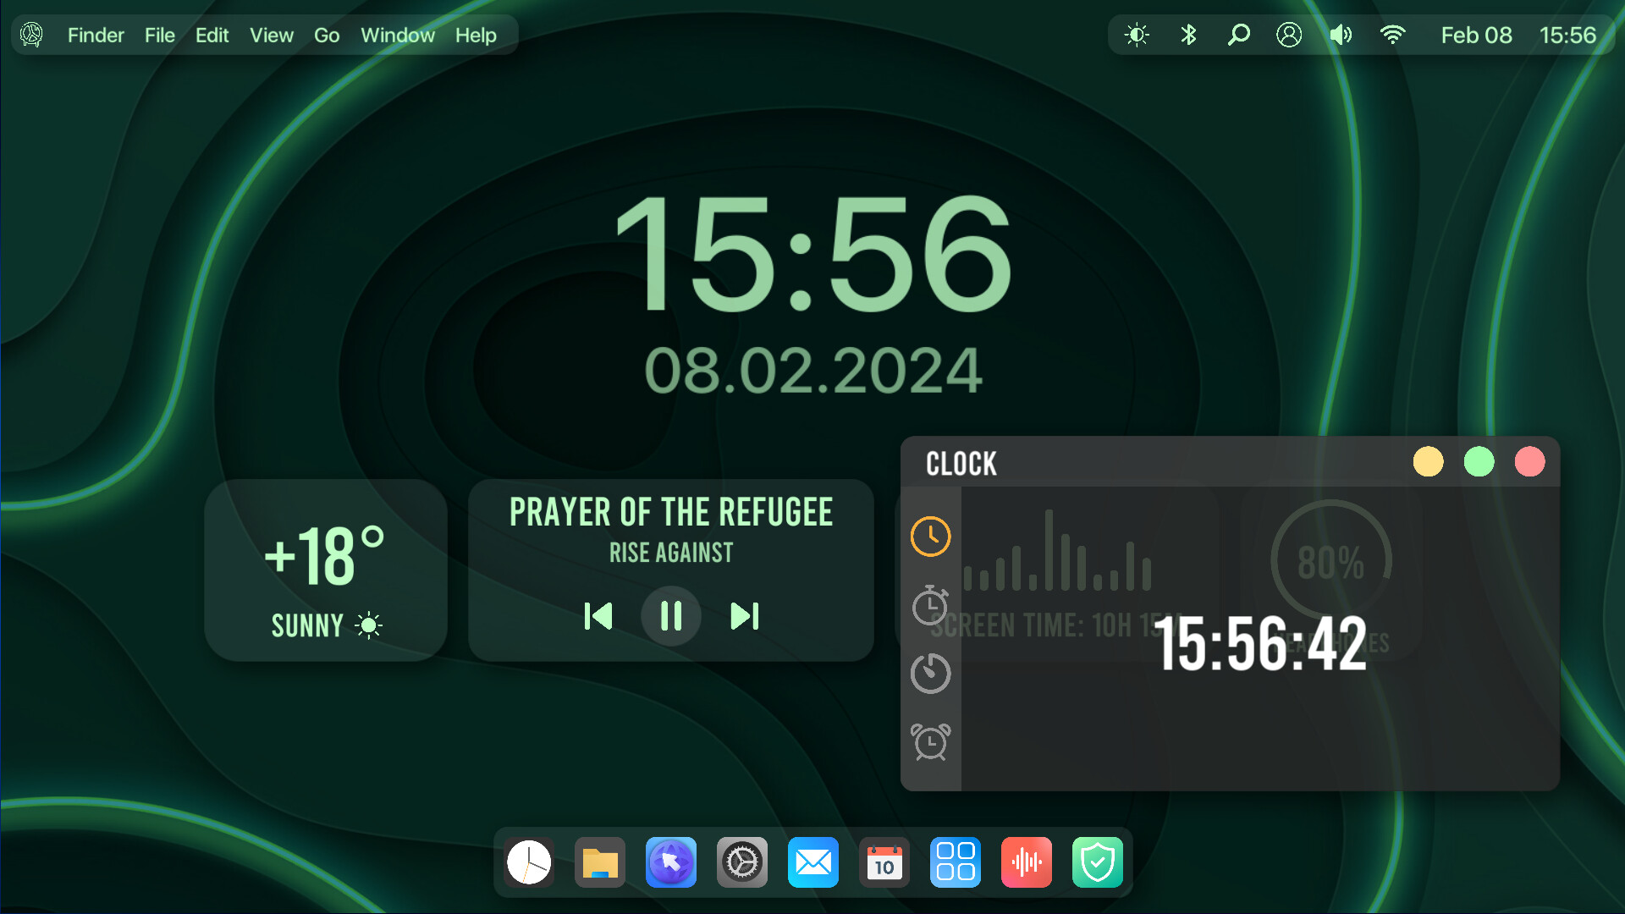
Task: Open World Clock tab in the Clock app
Action: [x=930, y=537]
